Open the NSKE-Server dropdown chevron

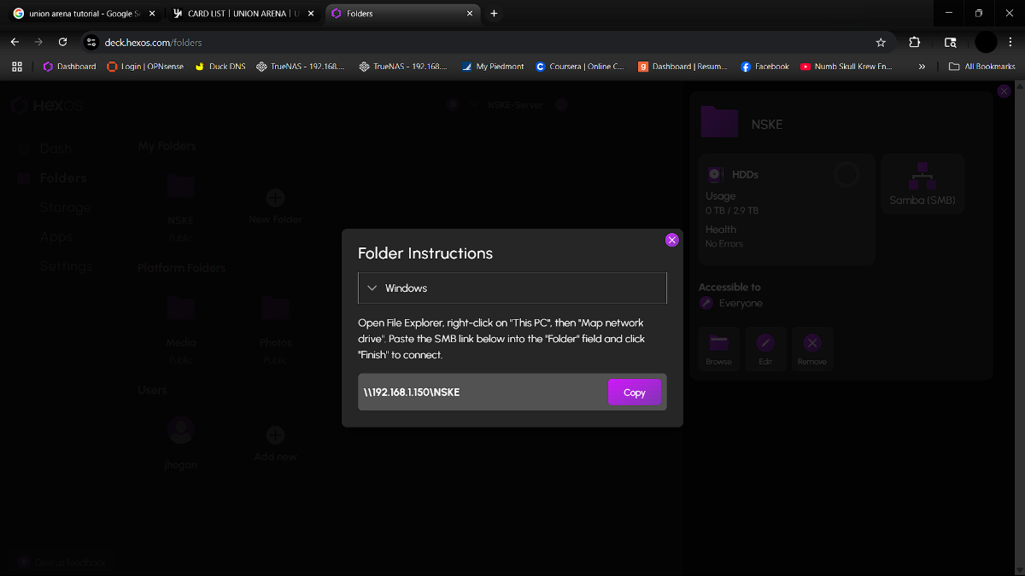coord(475,105)
